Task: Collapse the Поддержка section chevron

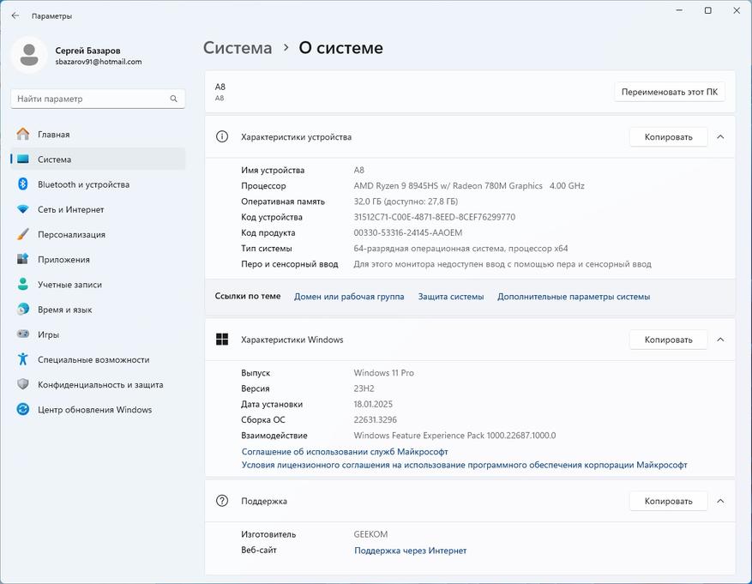Action: click(720, 501)
